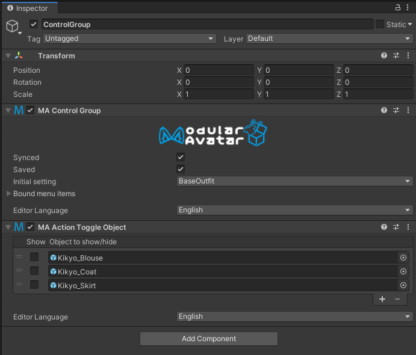The height and width of the screenshot is (355, 416).
Task: Open Editor Language dropdown in MA Control Group
Action: pyautogui.click(x=294, y=210)
